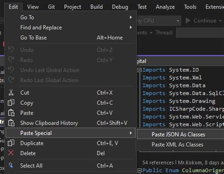Open the View menu
This screenshot has width=224, height=174.
[x=33, y=7]
